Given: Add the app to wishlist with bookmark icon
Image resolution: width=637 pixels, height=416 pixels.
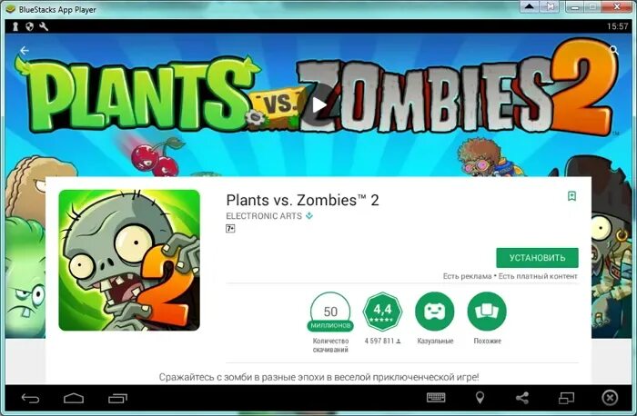Looking at the screenshot, I should coord(571,196).
